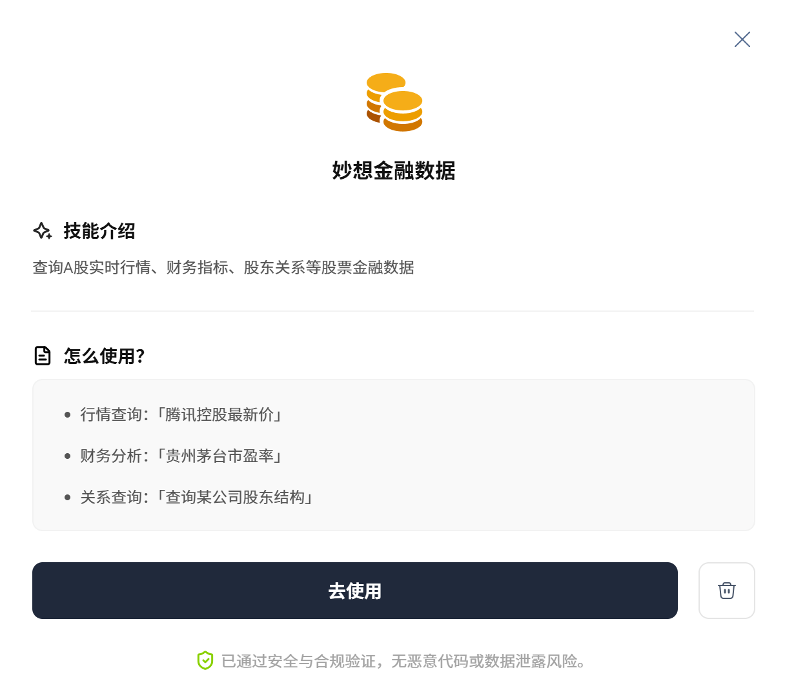Click the 关系查询 label text
The height and width of the screenshot is (690, 785).
(111, 497)
